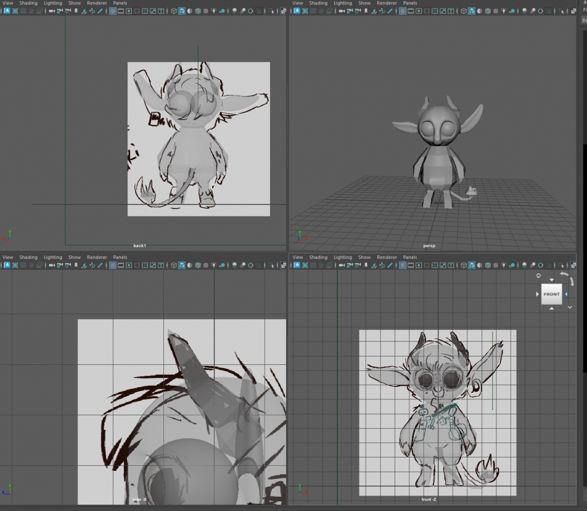Image resolution: width=587 pixels, height=511 pixels.
Task: Open Renderer menu in front -Z panel
Action: pos(387,257)
